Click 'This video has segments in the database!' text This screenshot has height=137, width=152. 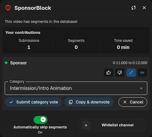41,22
